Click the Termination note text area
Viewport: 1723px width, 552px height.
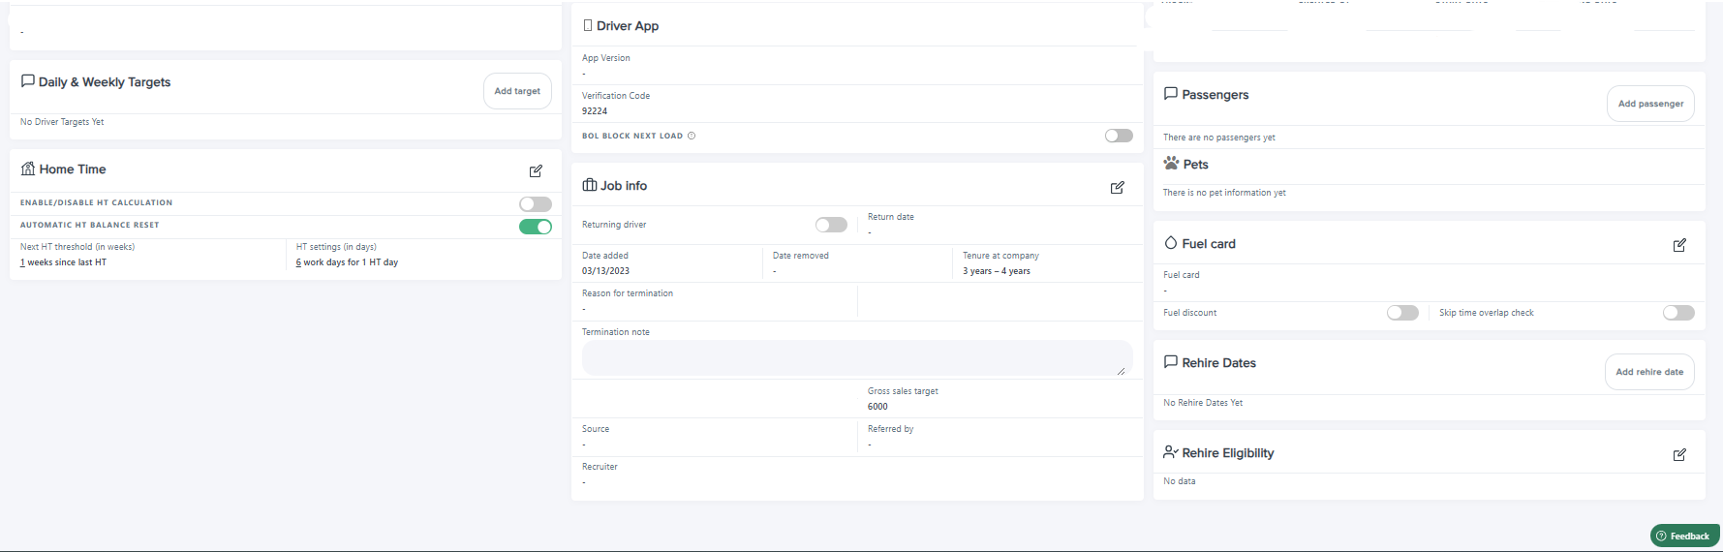tap(857, 358)
